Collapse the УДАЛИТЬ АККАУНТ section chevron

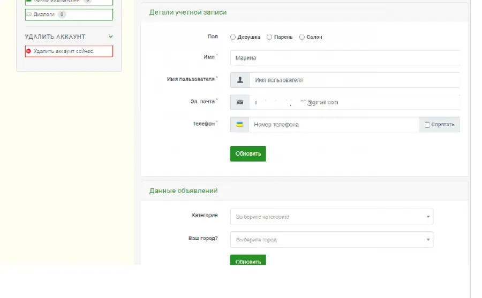111,36
